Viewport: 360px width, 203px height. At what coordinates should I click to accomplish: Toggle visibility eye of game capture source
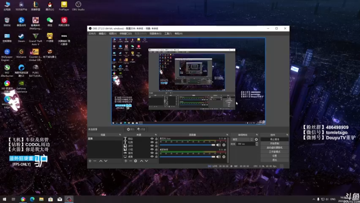pyautogui.click(x=152, y=153)
